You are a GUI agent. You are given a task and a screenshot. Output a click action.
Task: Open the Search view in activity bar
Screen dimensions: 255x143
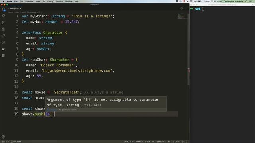tap(3, 16)
